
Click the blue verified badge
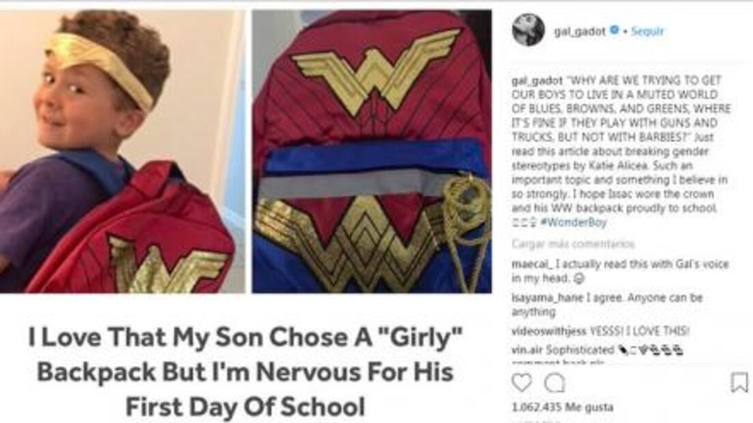(614, 31)
